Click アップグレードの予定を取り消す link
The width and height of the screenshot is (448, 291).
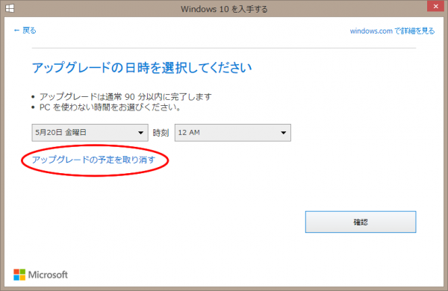point(93,160)
